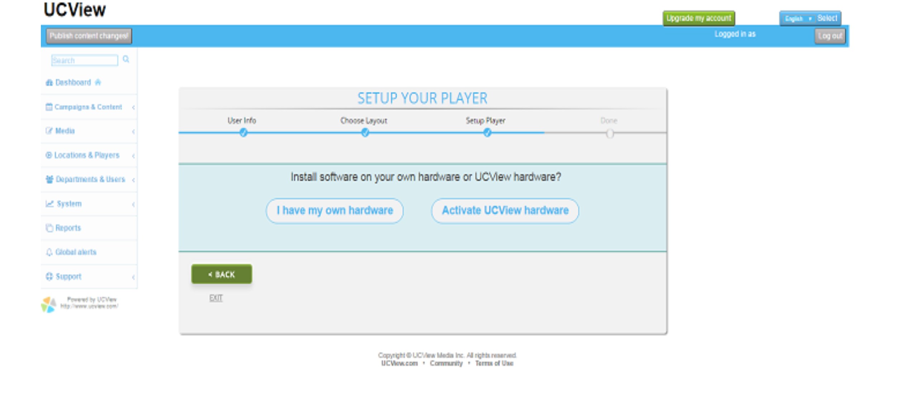Click the Done step marker
This screenshot has width=919, height=395.
coord(610,134)
